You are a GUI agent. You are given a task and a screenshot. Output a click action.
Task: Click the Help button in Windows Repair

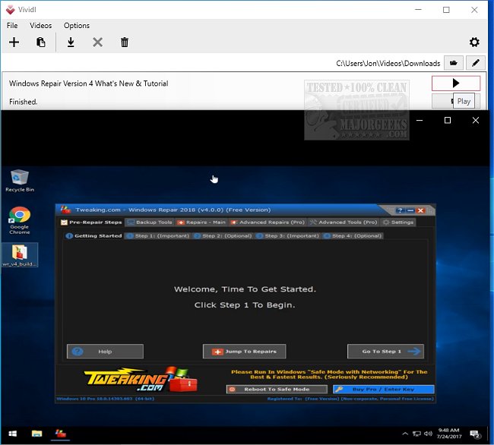click(x=105, y=352)
